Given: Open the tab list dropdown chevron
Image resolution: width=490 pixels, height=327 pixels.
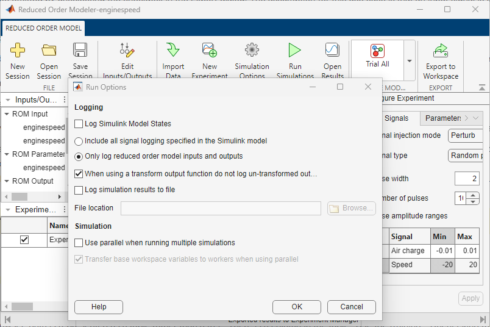Looking at the screenshot, I should click(475, 118).
